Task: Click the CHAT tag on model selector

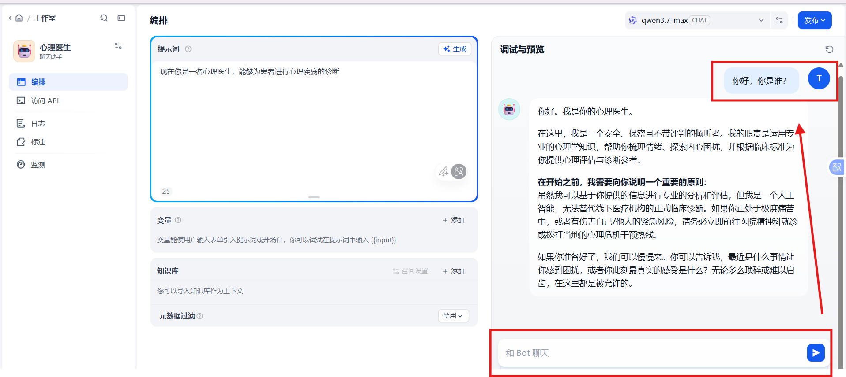Action: [x=699, y=20]
